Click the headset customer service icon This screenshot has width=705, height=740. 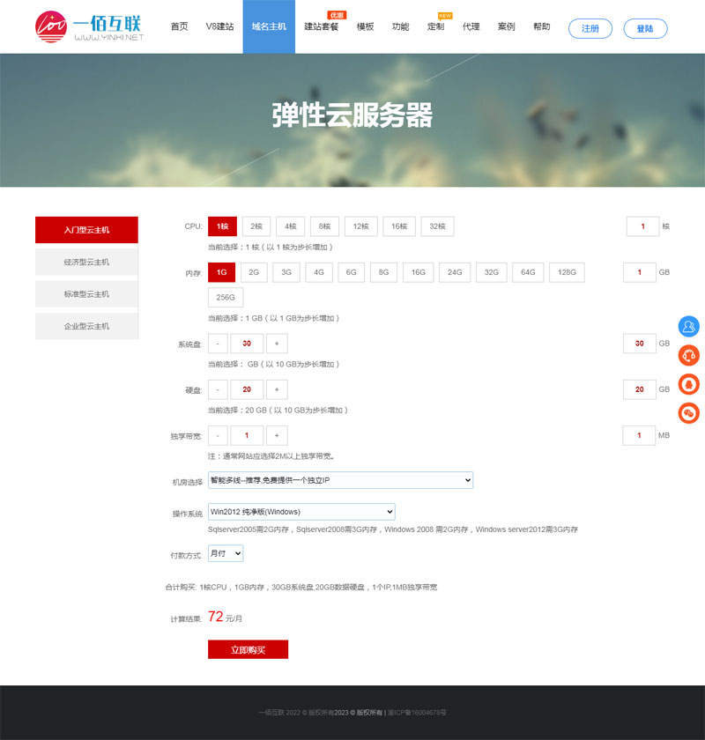click(x=688, y=356)
